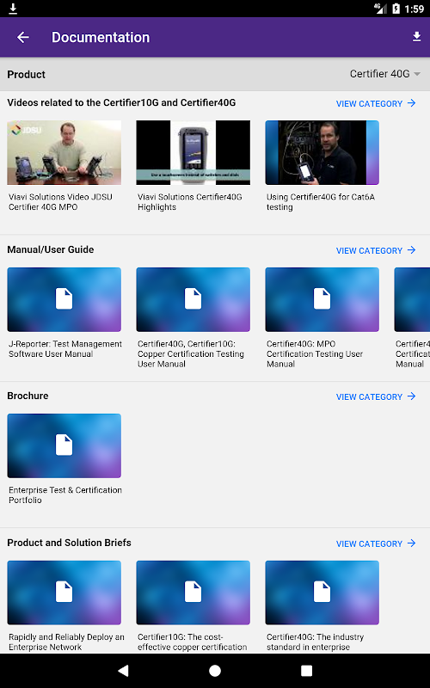
Task: Tap the back arrow in Documentation header
Action: coord(23,37)
